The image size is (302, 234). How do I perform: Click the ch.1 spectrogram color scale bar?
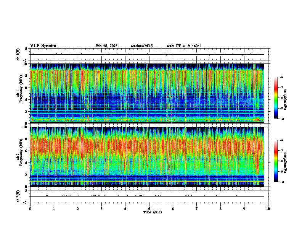tap(276, 98)
